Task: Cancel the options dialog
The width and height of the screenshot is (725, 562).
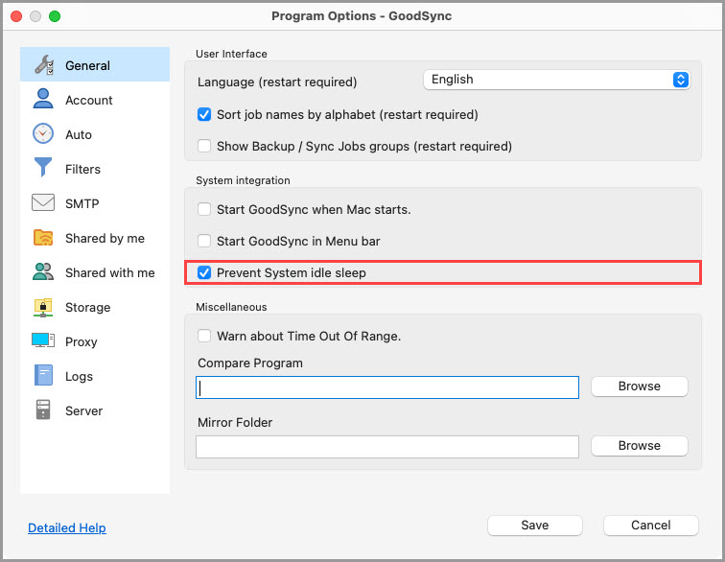Action: 651,526
